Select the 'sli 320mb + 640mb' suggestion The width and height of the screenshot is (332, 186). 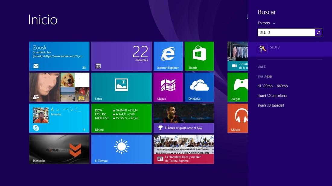(273, 86)
